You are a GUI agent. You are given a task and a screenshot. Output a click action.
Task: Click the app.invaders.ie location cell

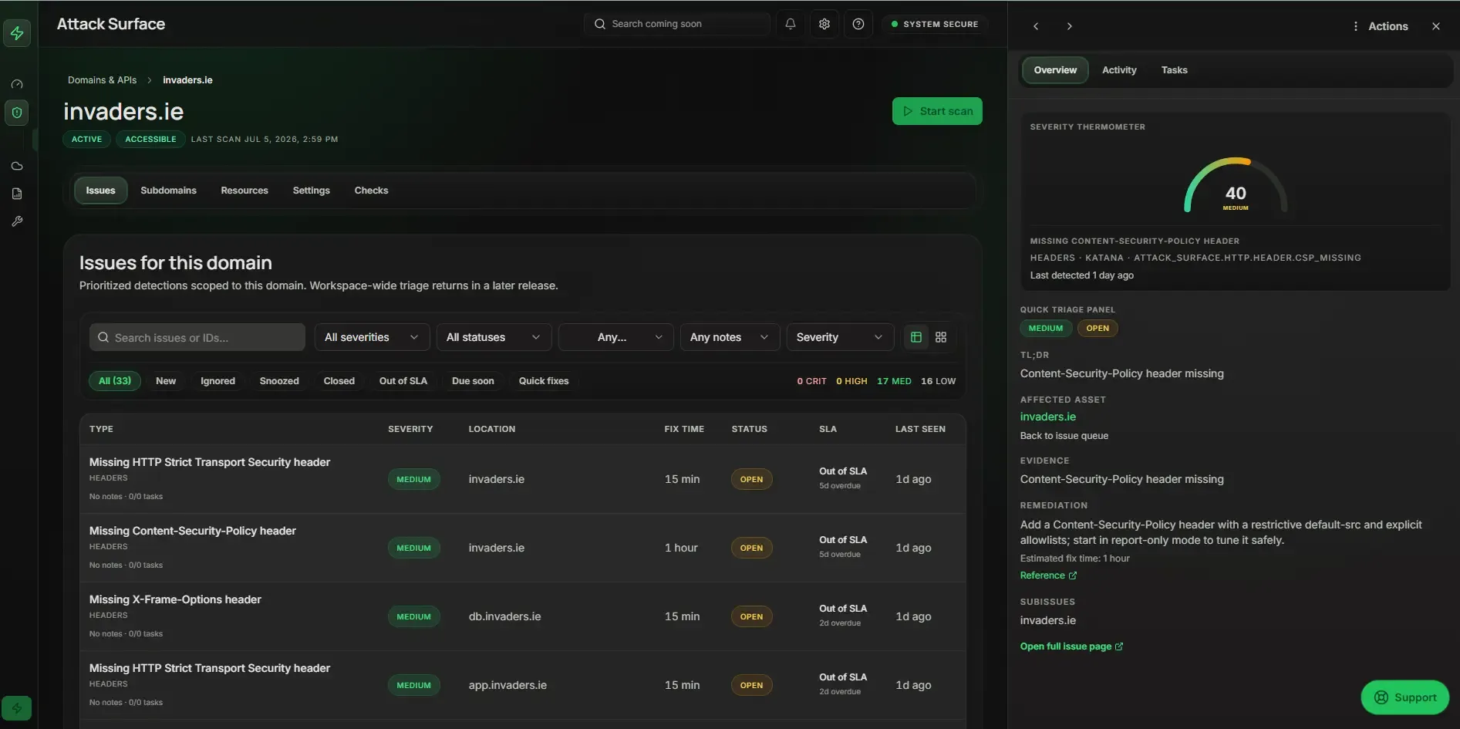point(507,685)
